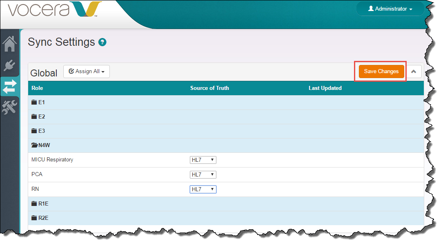Open the Assign All dropdown
443x246 pixels.
tap(87, 72)
